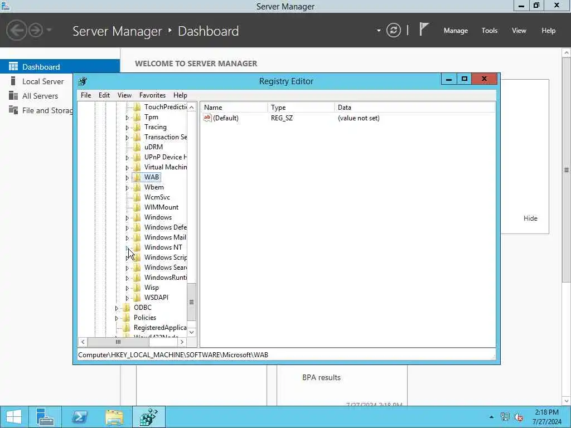The image size is (571, 428).
Task: Expand the WAB registry key
Action: click(127, 178)
